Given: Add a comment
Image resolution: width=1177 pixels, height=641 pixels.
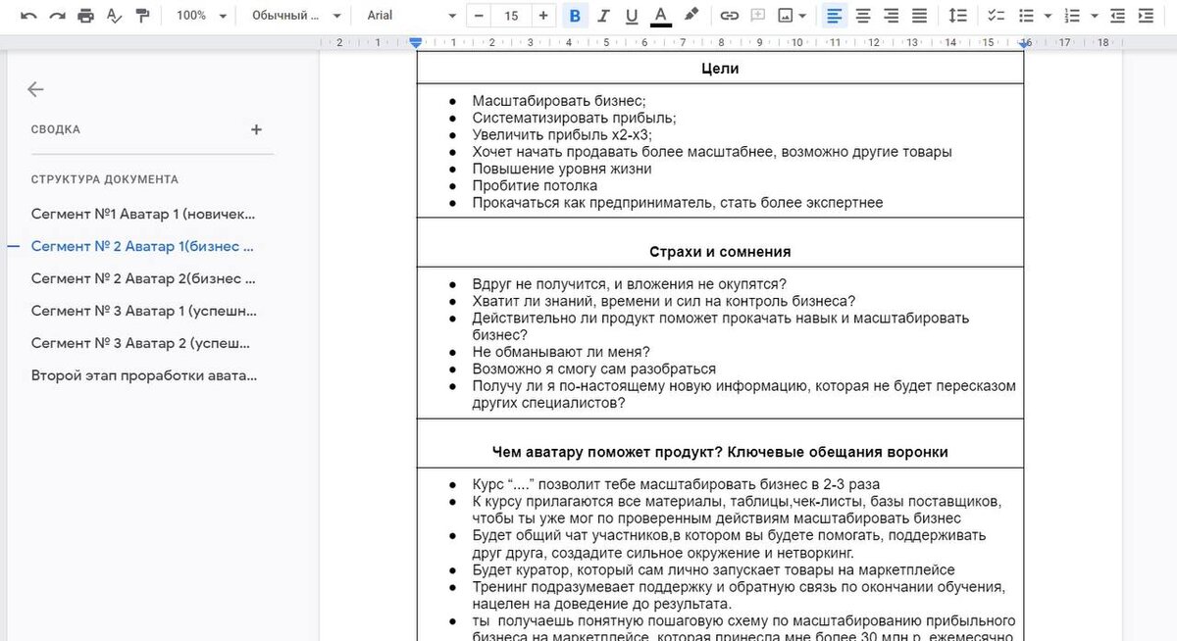Looking at the screenshot, I should 756,15.
